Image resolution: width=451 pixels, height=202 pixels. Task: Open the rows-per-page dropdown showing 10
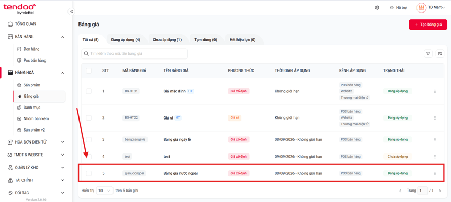pos(105,191)
